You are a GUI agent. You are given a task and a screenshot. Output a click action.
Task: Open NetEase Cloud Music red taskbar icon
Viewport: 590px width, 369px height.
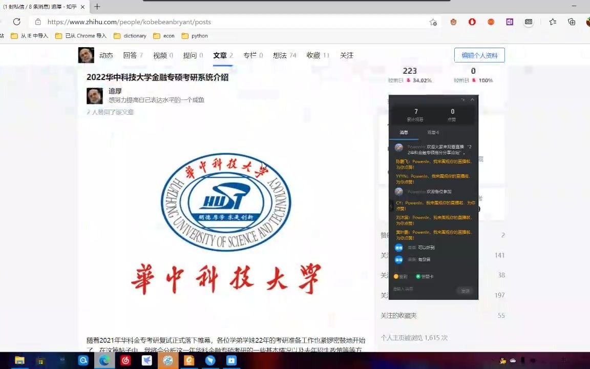pos(125,361)
